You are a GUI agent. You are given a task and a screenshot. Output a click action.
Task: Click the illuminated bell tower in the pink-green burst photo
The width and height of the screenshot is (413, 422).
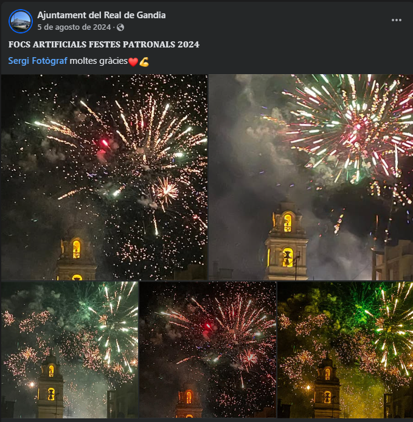(286, 241)
